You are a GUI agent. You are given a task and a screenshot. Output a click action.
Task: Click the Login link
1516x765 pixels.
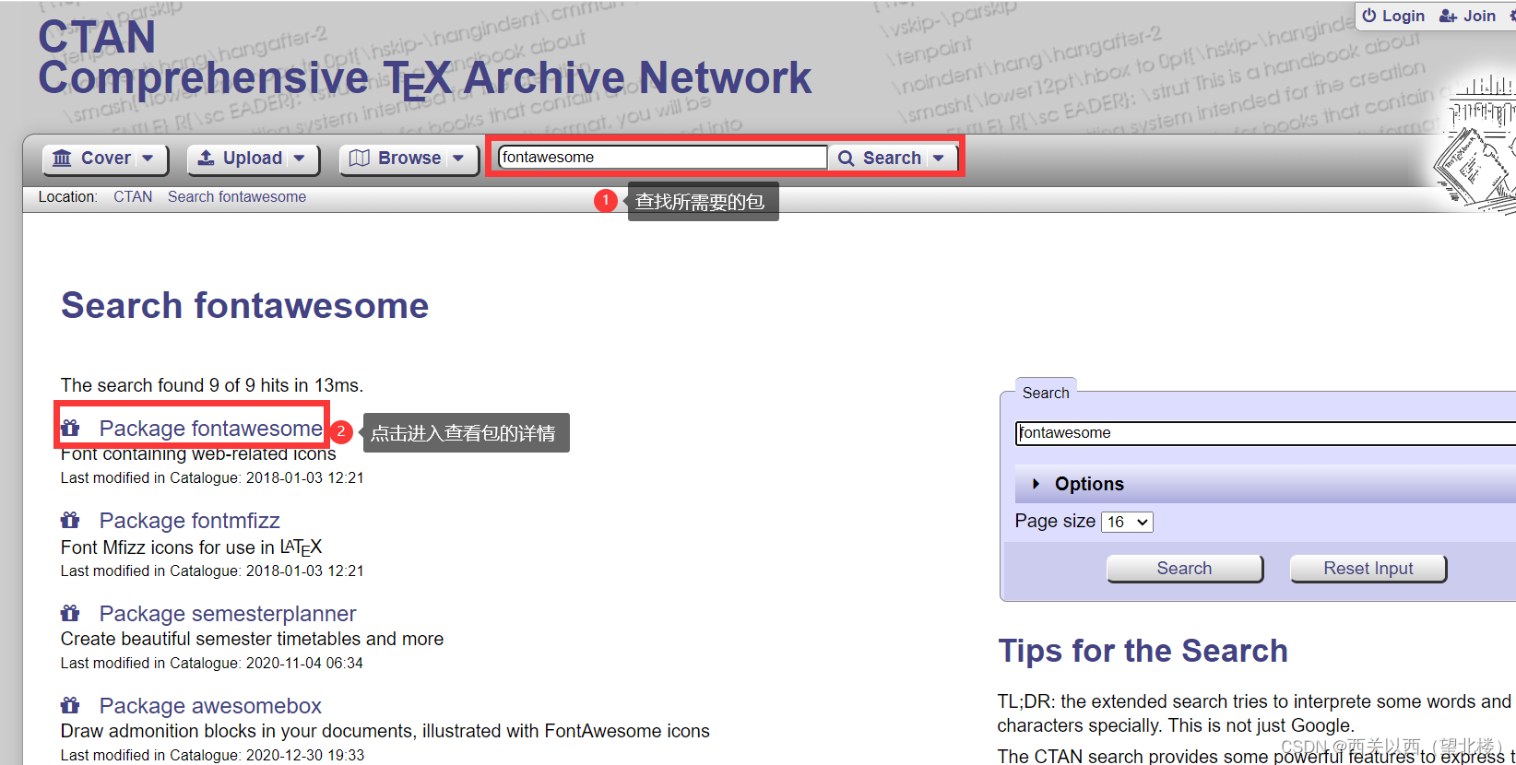(1393, 16)
